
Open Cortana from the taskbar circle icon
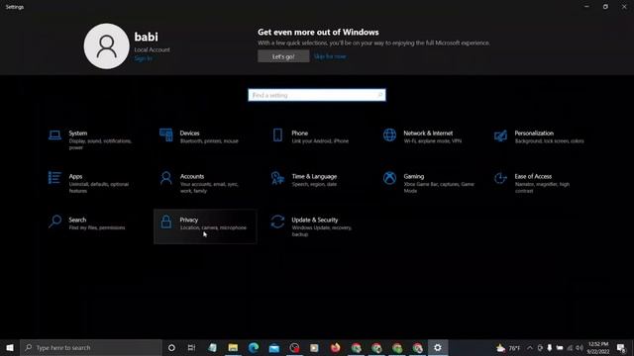pyautogui.click(x=171, y=347)
